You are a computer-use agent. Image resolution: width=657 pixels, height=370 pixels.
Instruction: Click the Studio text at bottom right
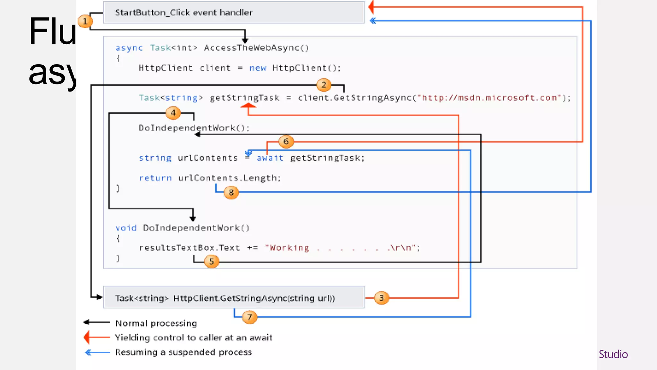[x=613, y=354]
